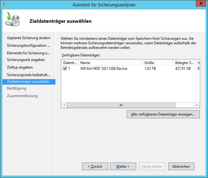
Task: Click the backup schedule disk-clock header icon
Action: 12,19
